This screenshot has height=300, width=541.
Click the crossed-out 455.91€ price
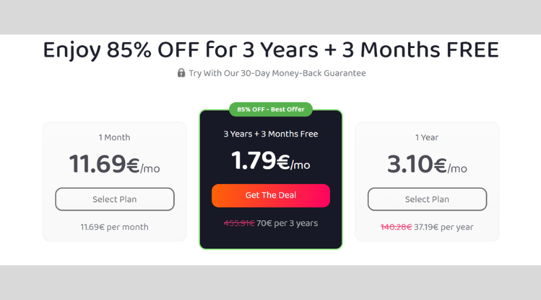tap(239, 223)
